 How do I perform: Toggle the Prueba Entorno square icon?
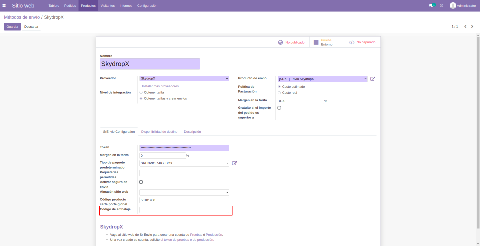coord(316,42)
